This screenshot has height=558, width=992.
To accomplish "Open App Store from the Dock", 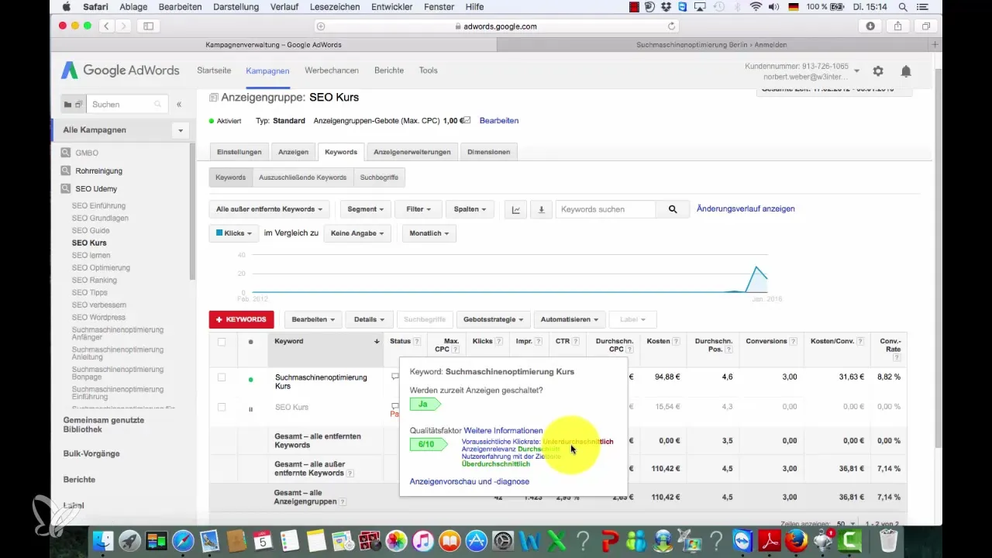I will point(477,540).
